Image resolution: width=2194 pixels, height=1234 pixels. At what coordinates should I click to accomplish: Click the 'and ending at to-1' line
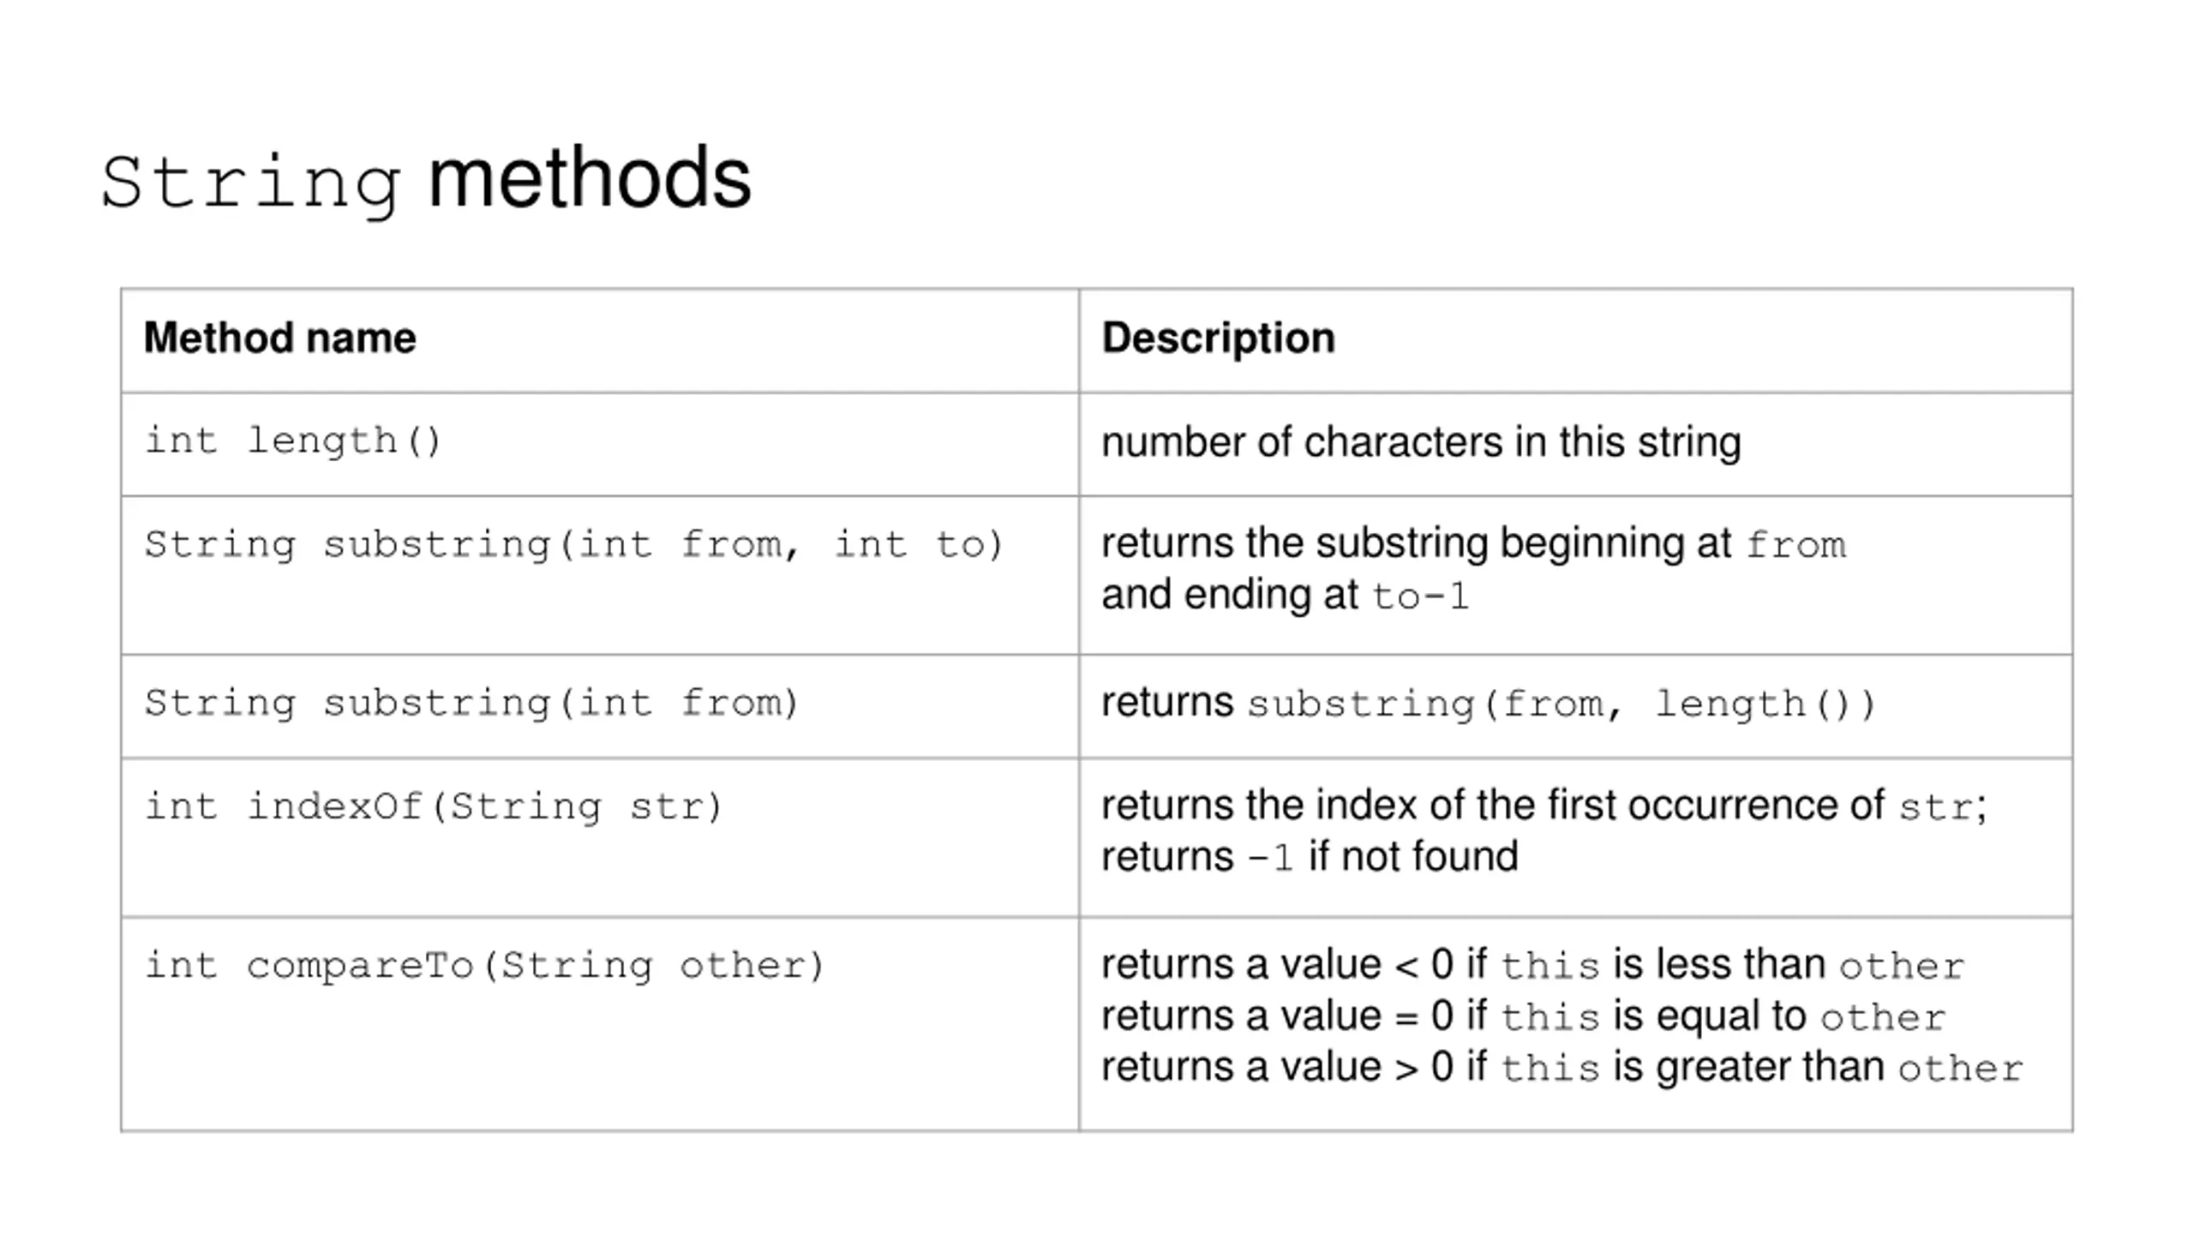1285,596
